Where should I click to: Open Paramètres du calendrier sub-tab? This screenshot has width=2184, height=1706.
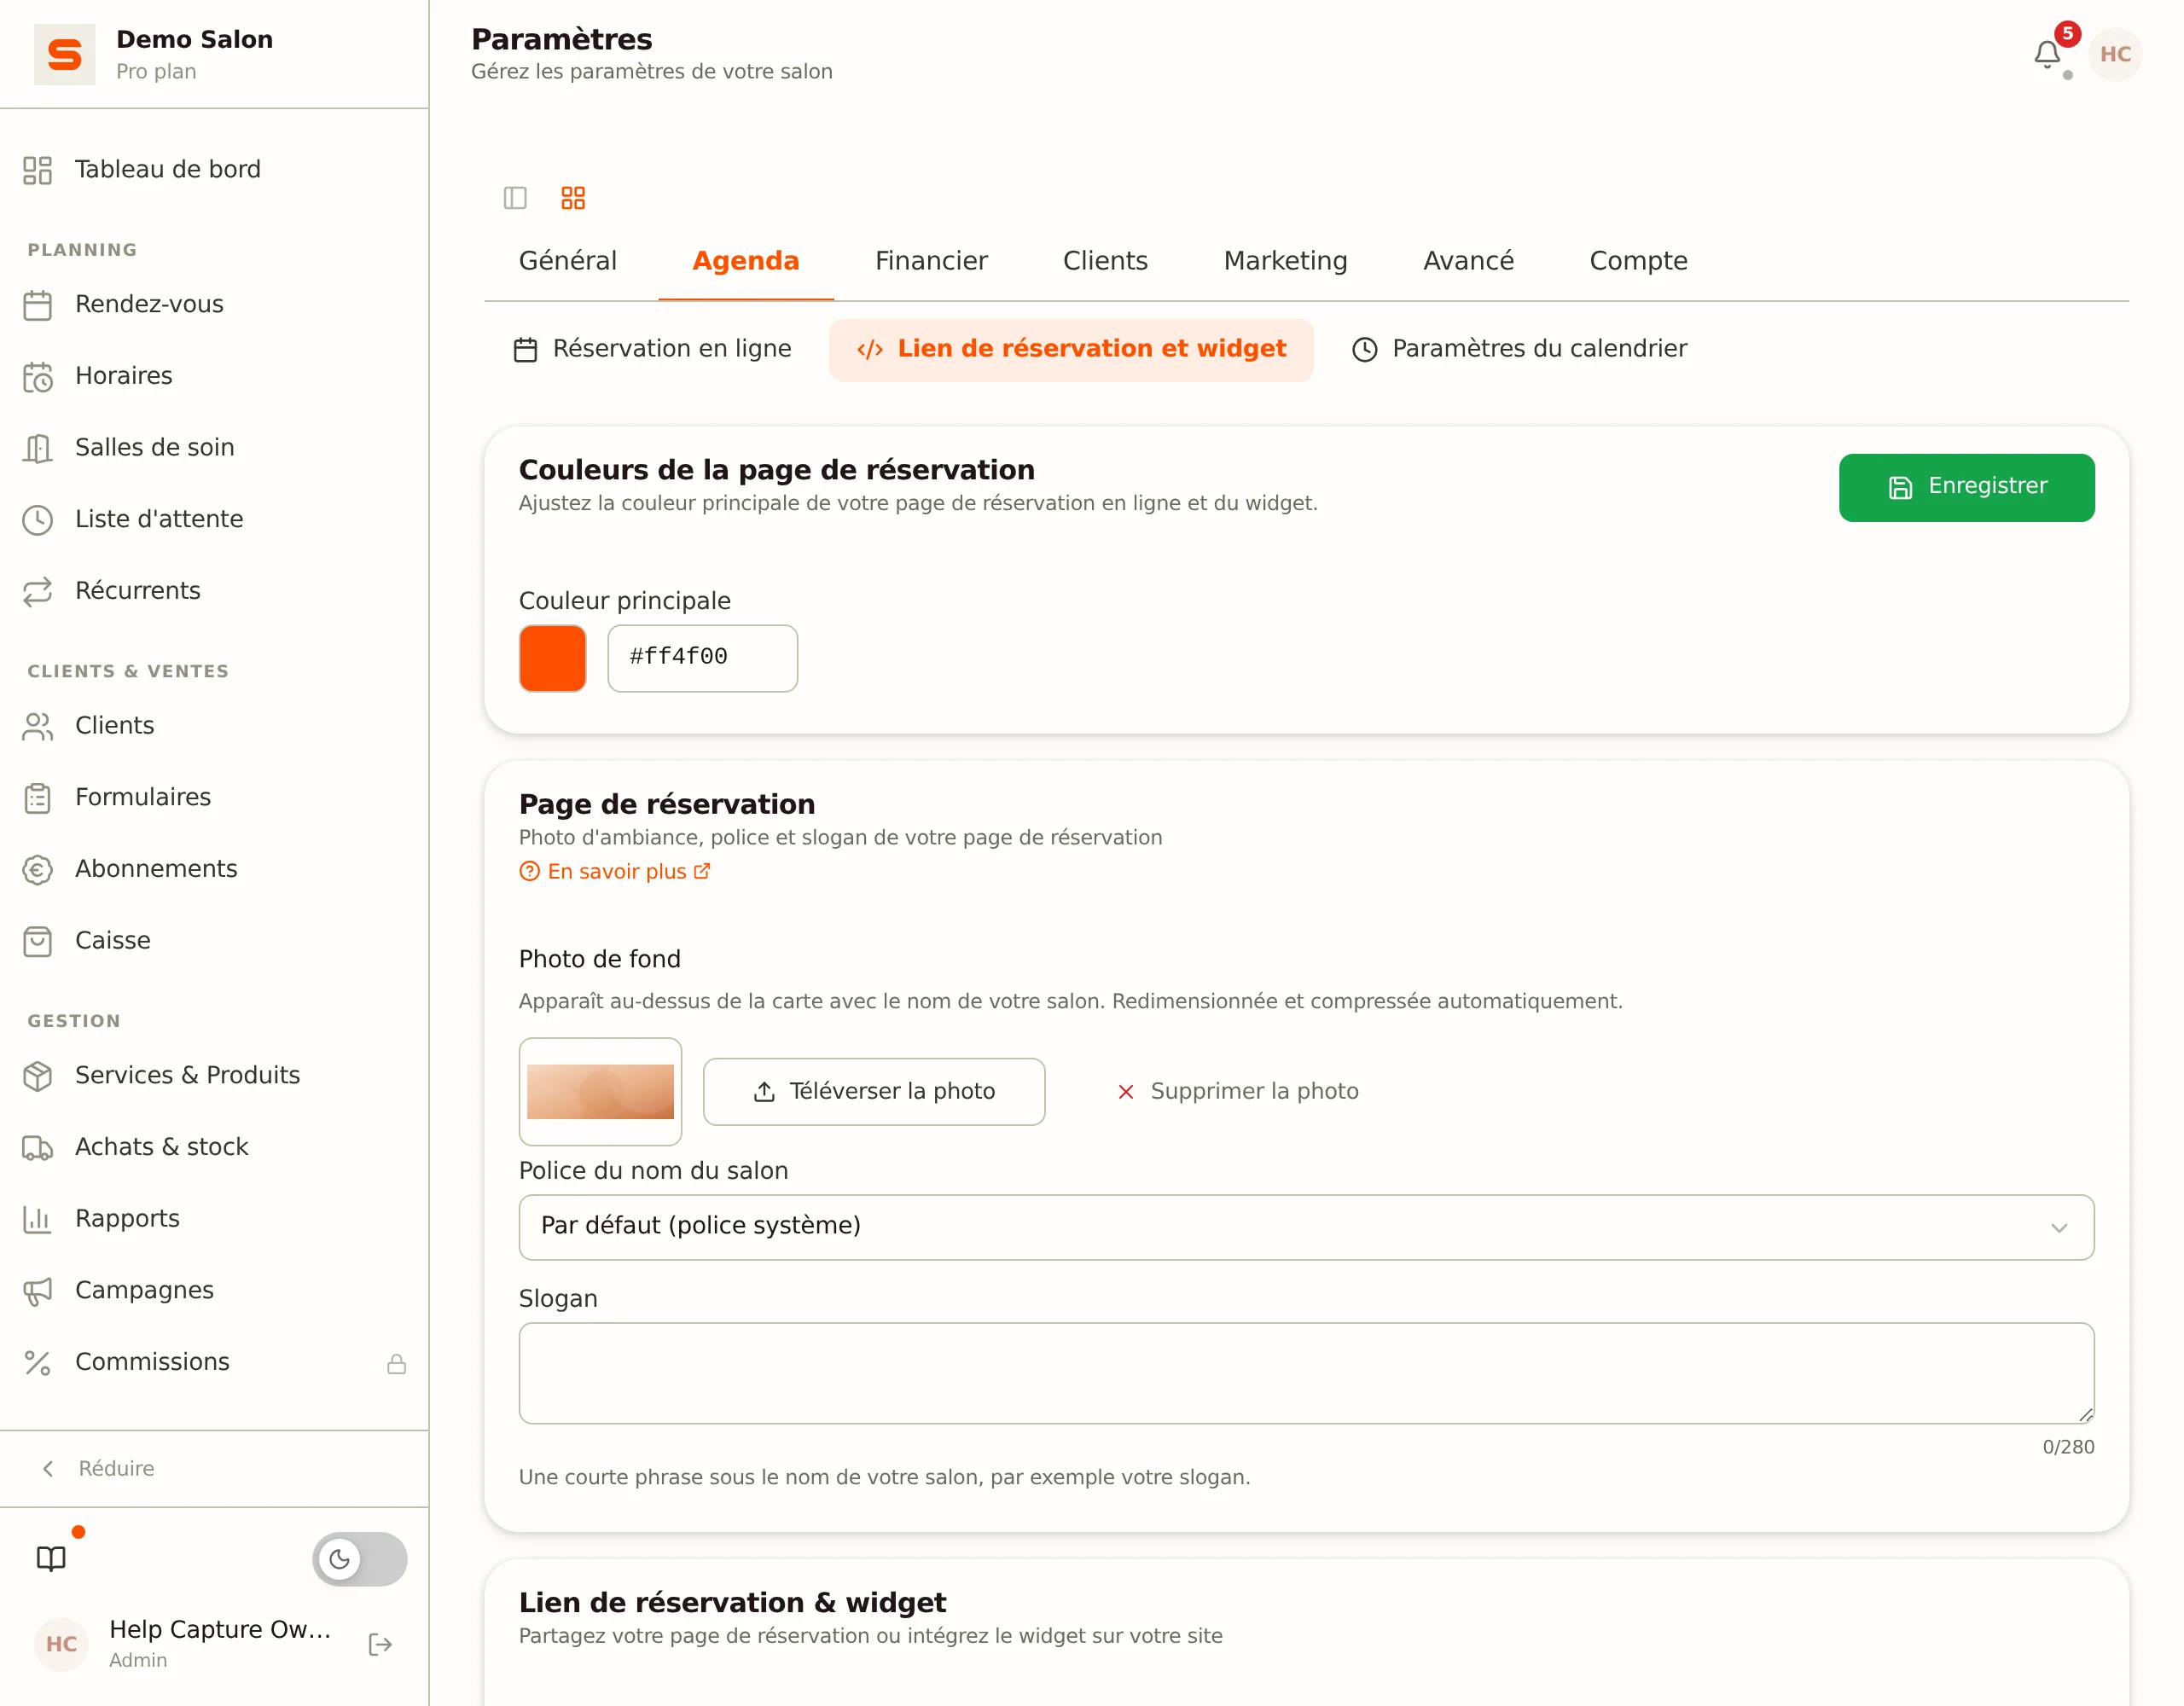1519,349
